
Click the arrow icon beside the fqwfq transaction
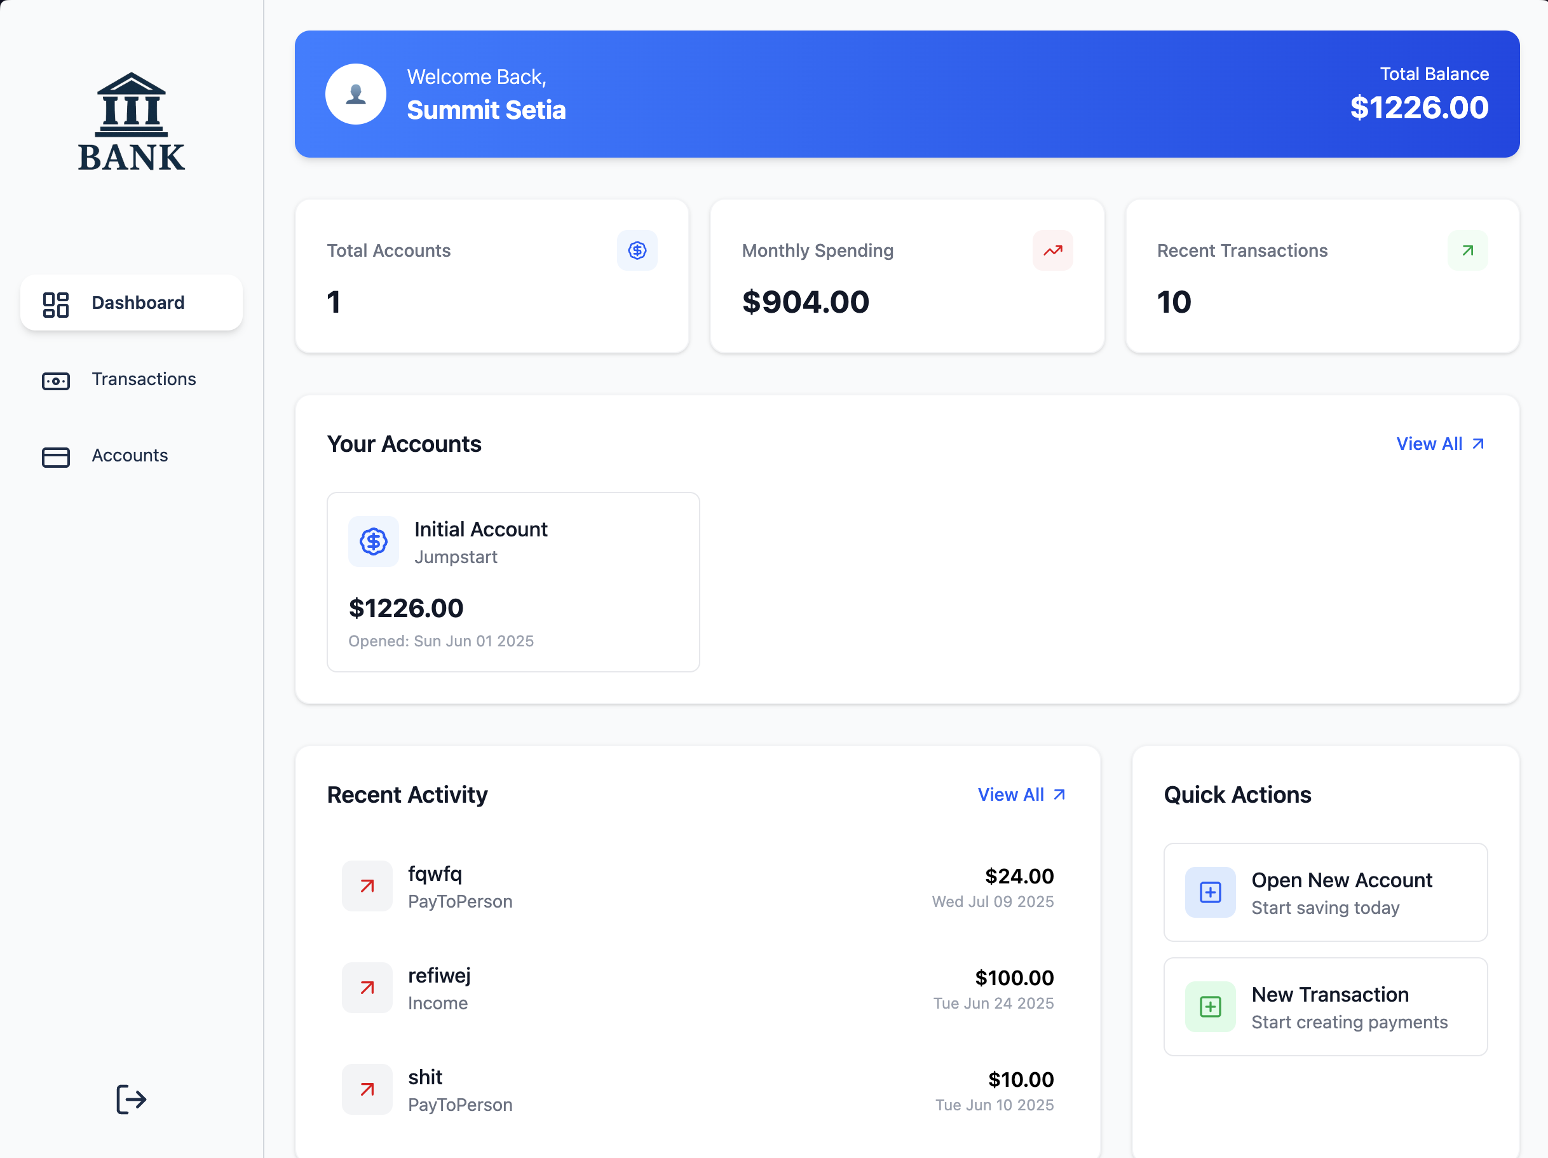367,885
